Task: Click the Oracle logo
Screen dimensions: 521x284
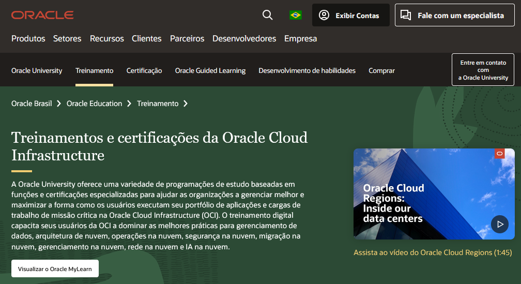Action: [42, 15]
